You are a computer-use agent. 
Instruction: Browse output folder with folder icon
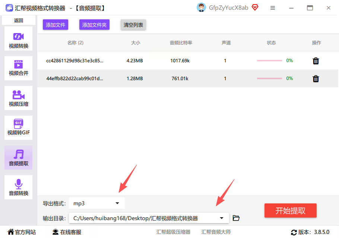point(236,218)
